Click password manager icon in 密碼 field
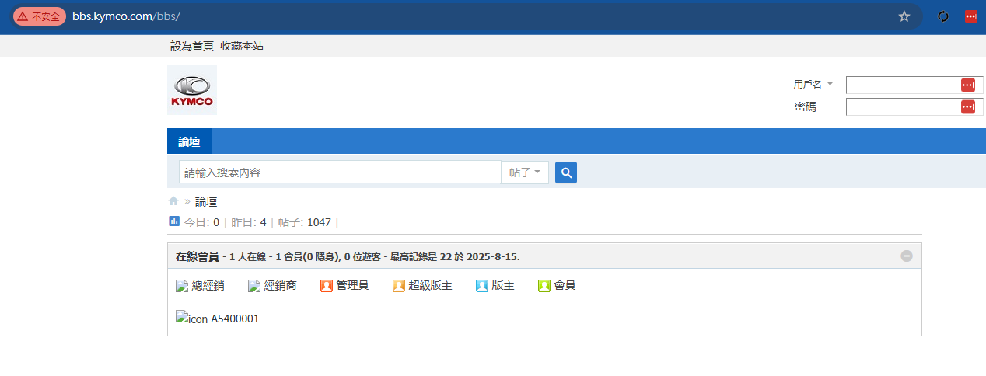This screenshot has height=376, width=986. click(967, 106)
